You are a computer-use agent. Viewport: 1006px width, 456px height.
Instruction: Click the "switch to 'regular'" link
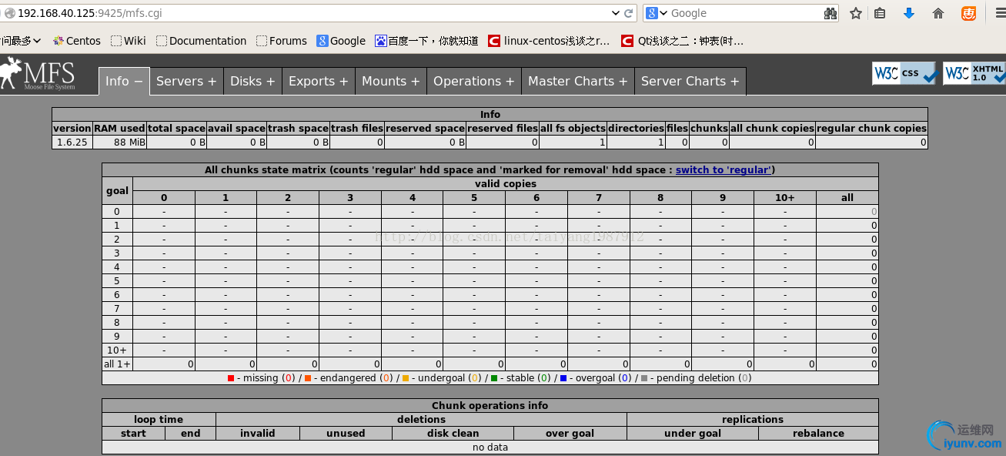[x=724, y=169]
